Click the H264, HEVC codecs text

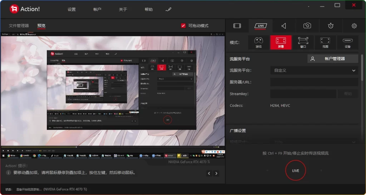pyautogui.click(x=280, y=106)
